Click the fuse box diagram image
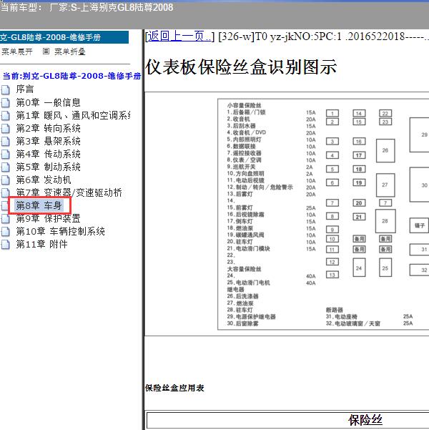Screen dimensions: 429x430 (323, 214)
